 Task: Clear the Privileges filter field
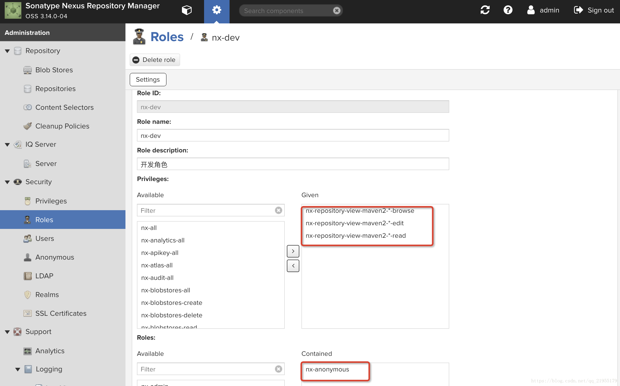pyautogui.click(x=278, y=210)
